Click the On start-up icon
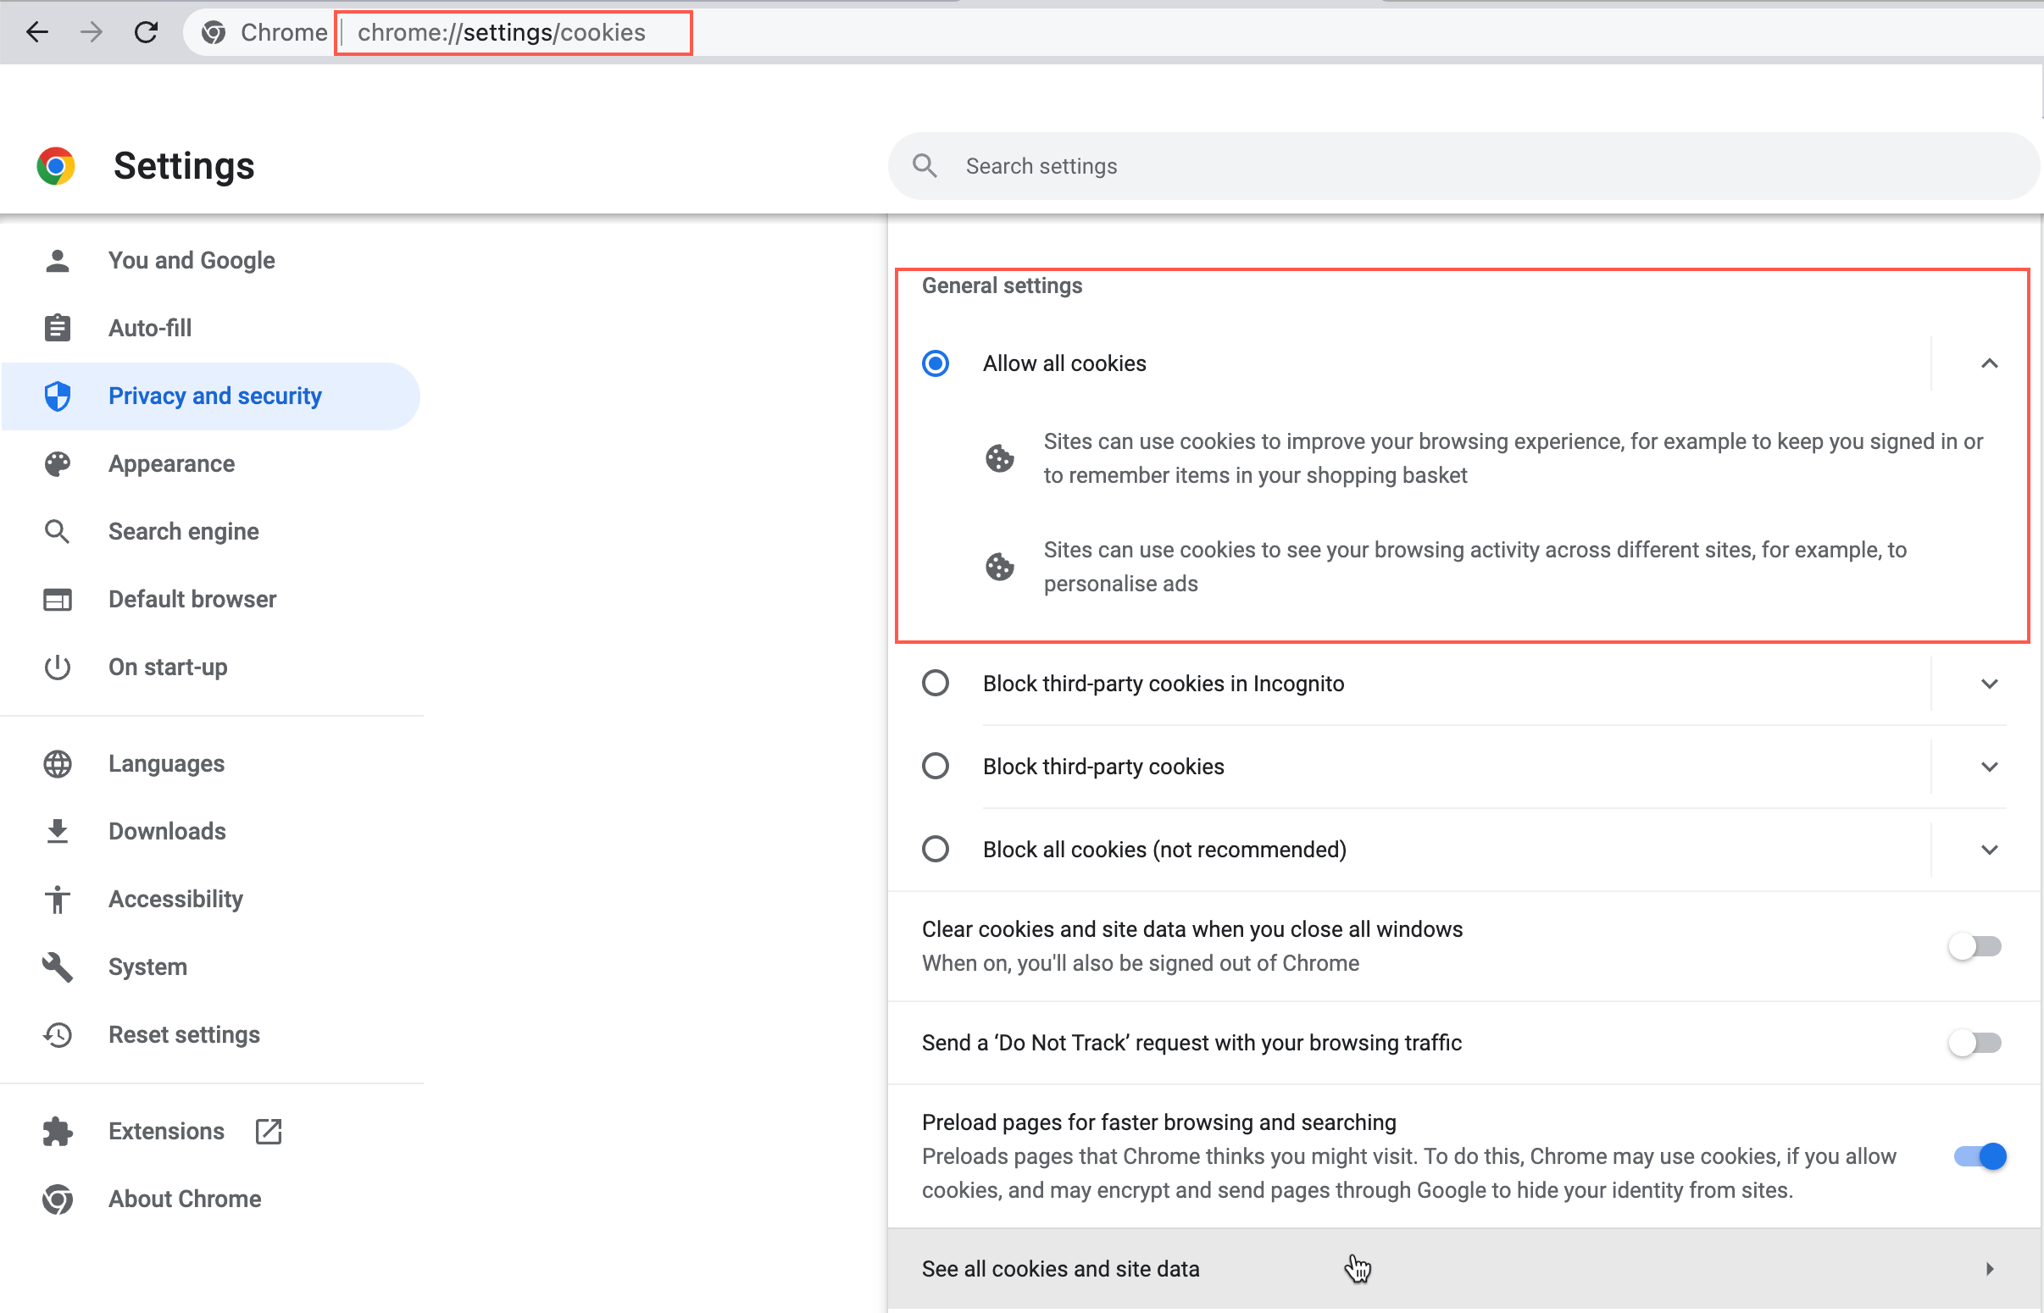The image size is (2044, 1313). click(x=57, y=666)
